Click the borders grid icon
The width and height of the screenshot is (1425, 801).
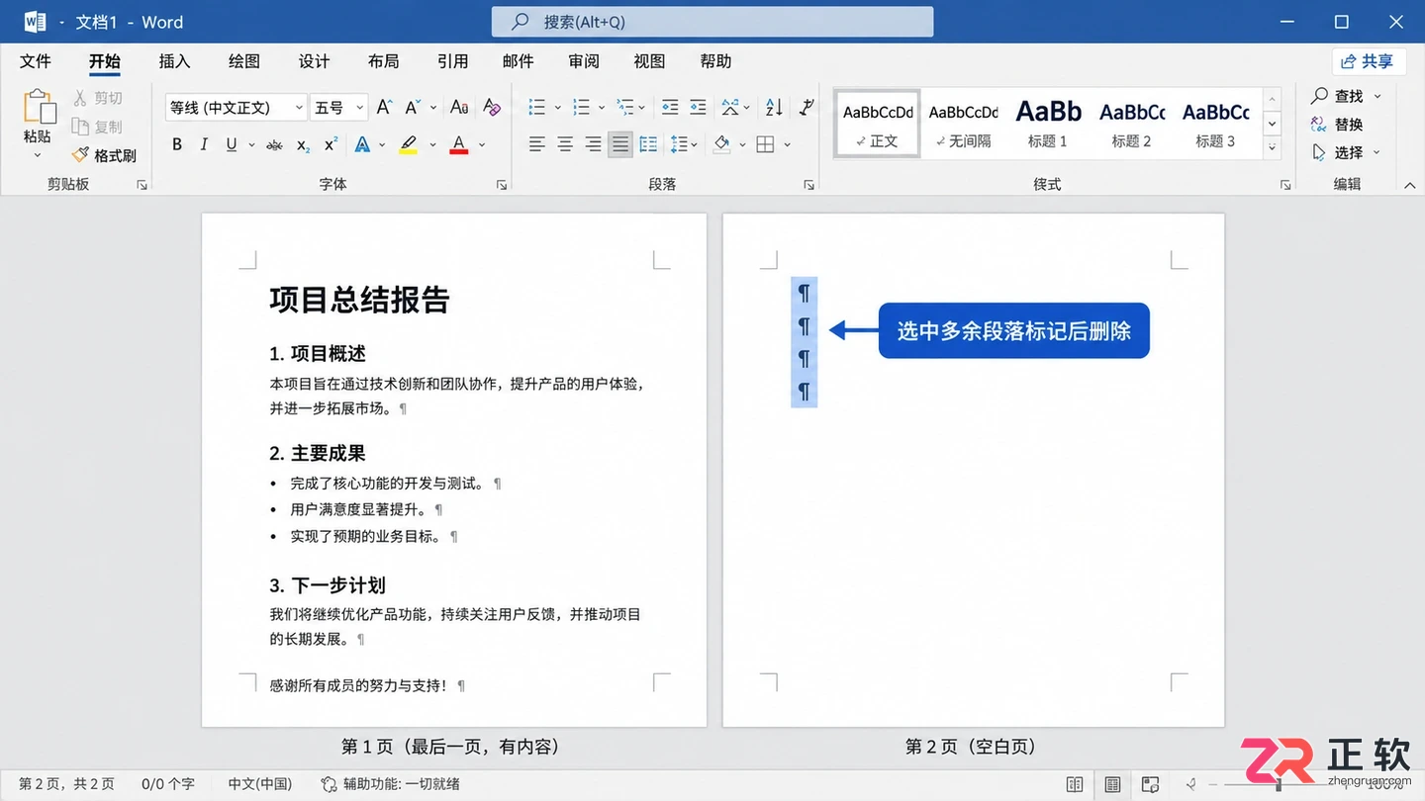point(765,145)
